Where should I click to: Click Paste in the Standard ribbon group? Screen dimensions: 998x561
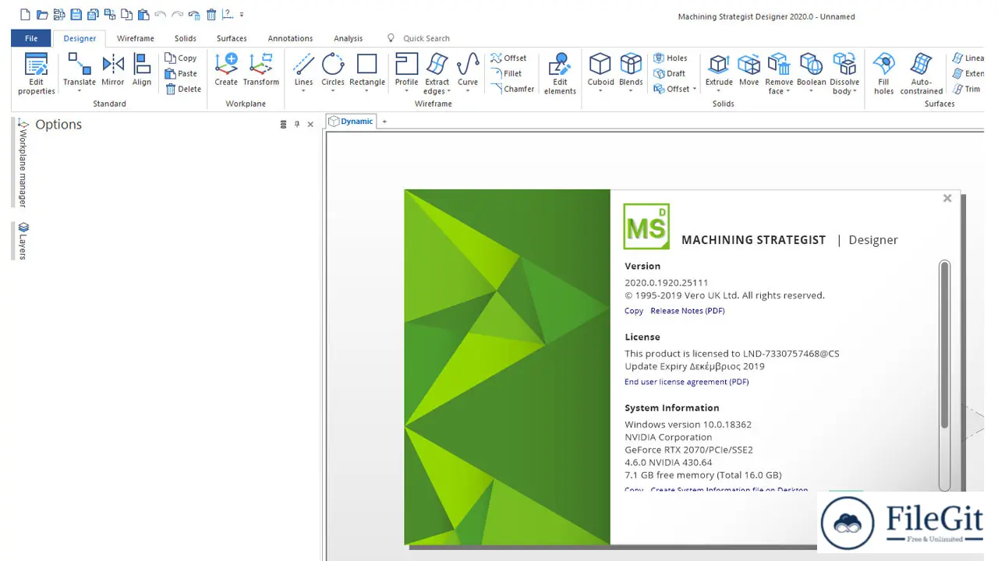(x=181, y=74)
